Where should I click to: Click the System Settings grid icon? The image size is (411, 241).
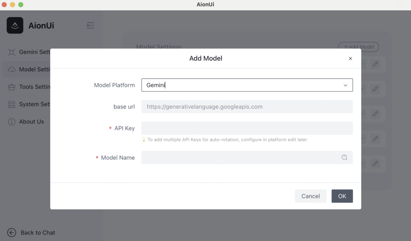(12, 105)
